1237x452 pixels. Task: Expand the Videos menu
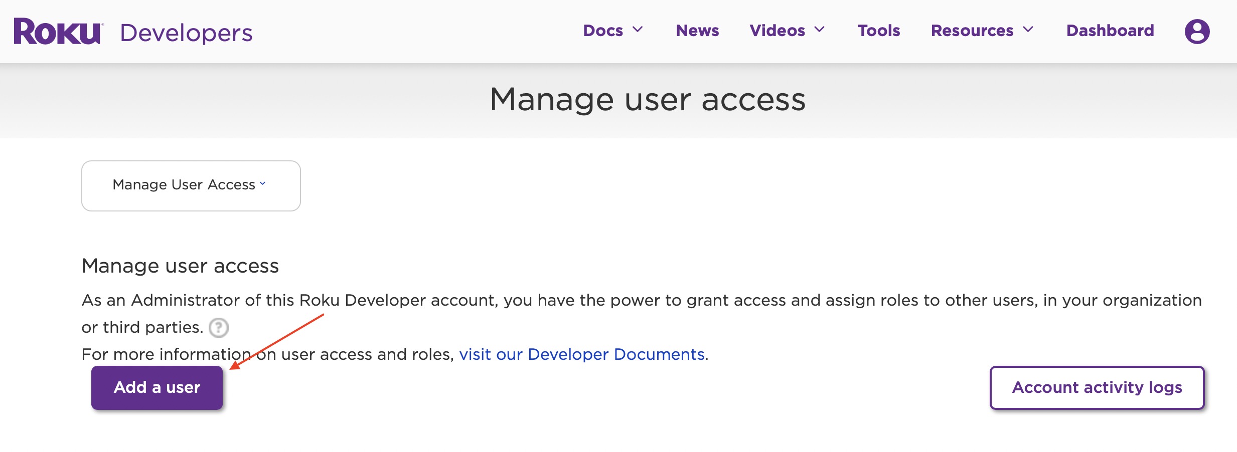pos(787,31)
